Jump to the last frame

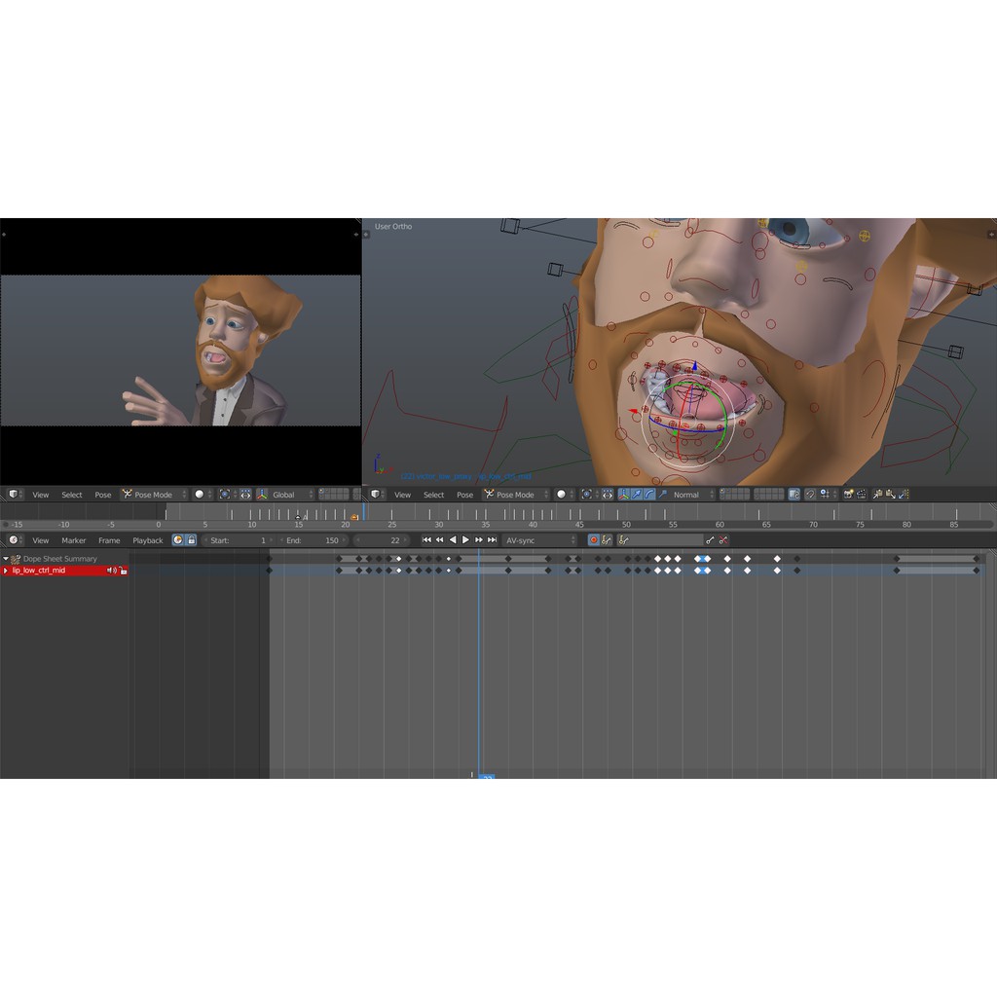point(493,540)
